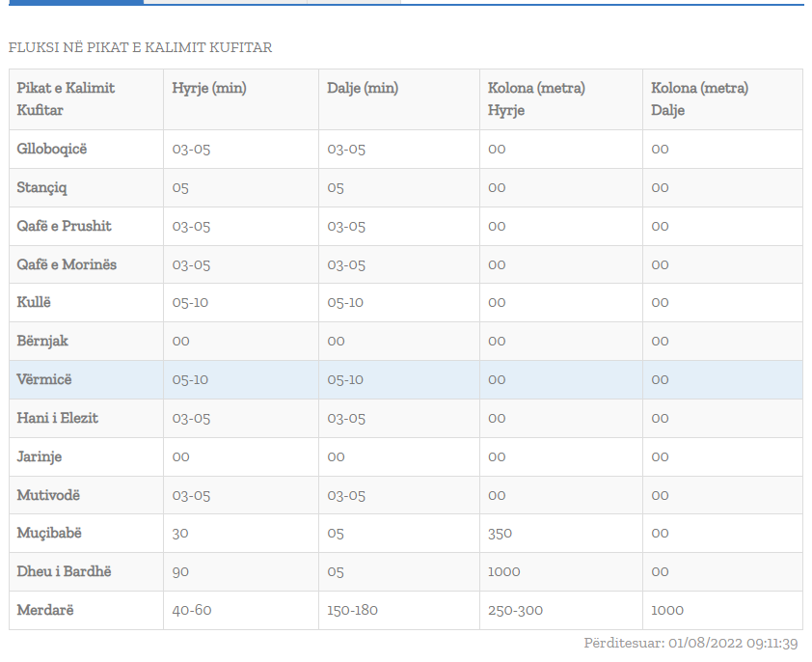
Task: Switch to the active blue tab at top
Action: [71, 2]
